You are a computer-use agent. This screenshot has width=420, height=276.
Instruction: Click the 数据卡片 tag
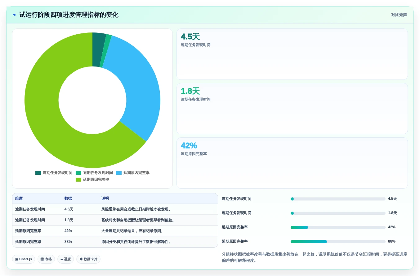pos(88,259)
